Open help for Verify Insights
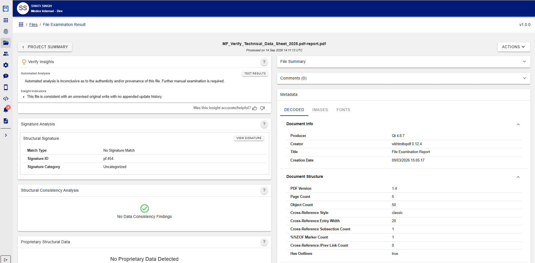Image resolution: width=535 pixels, height=263 pixels. coord(264,62)
